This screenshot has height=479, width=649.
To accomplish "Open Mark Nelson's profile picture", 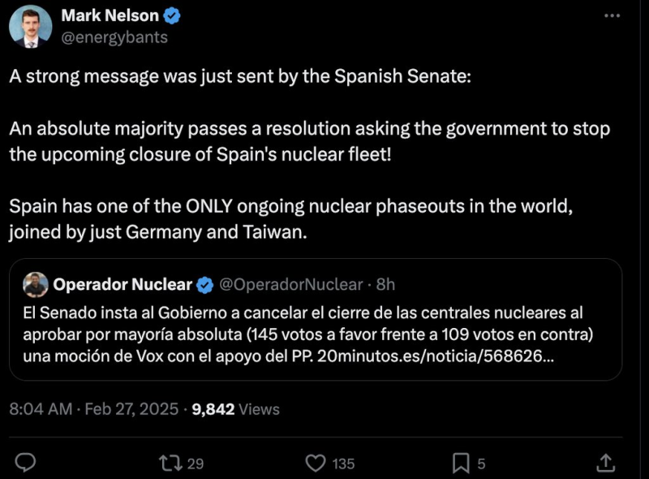I will point(30,25).
